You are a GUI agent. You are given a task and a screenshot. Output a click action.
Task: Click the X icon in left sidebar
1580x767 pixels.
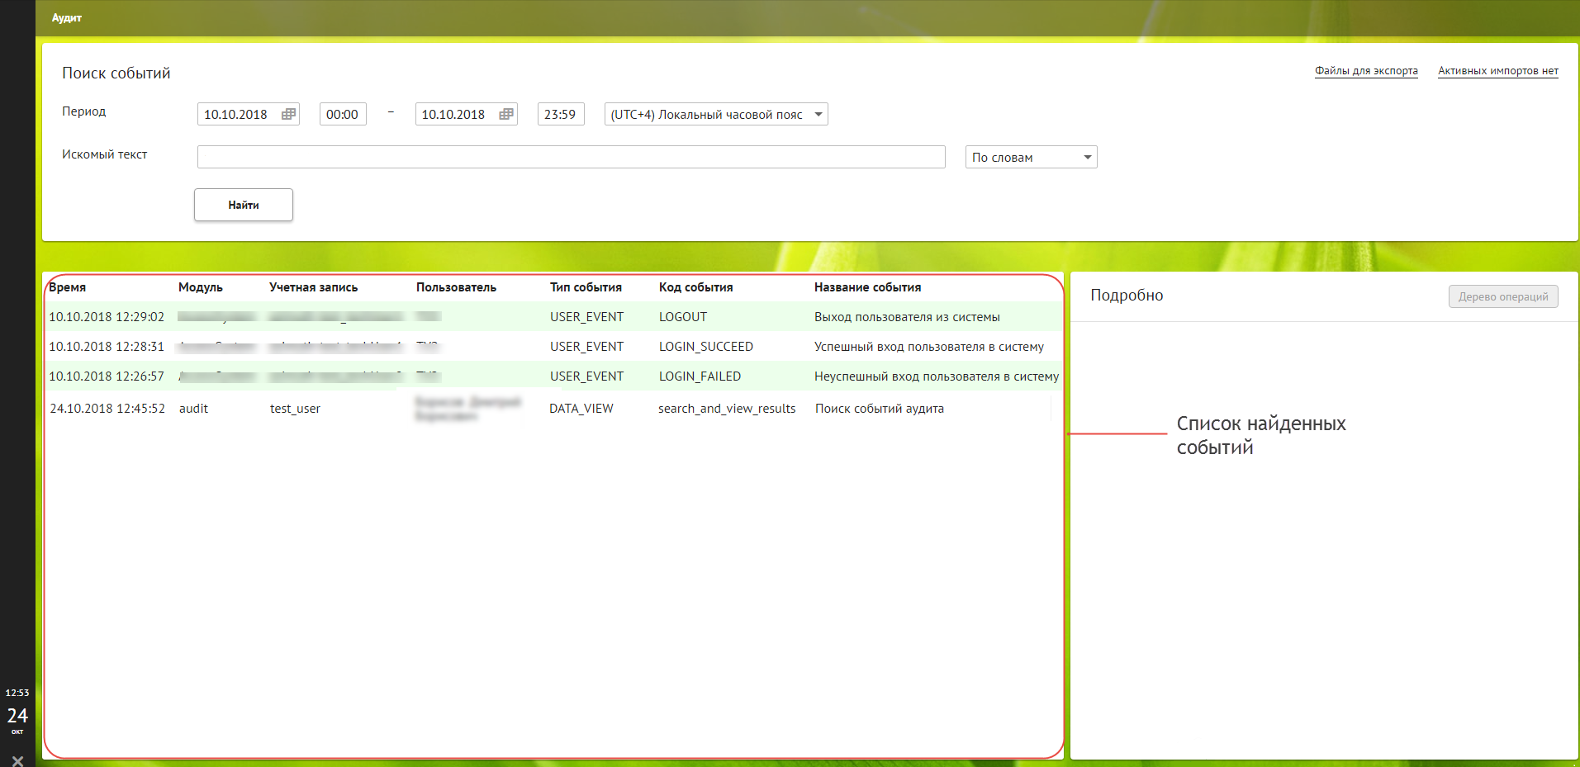point(17,760)
